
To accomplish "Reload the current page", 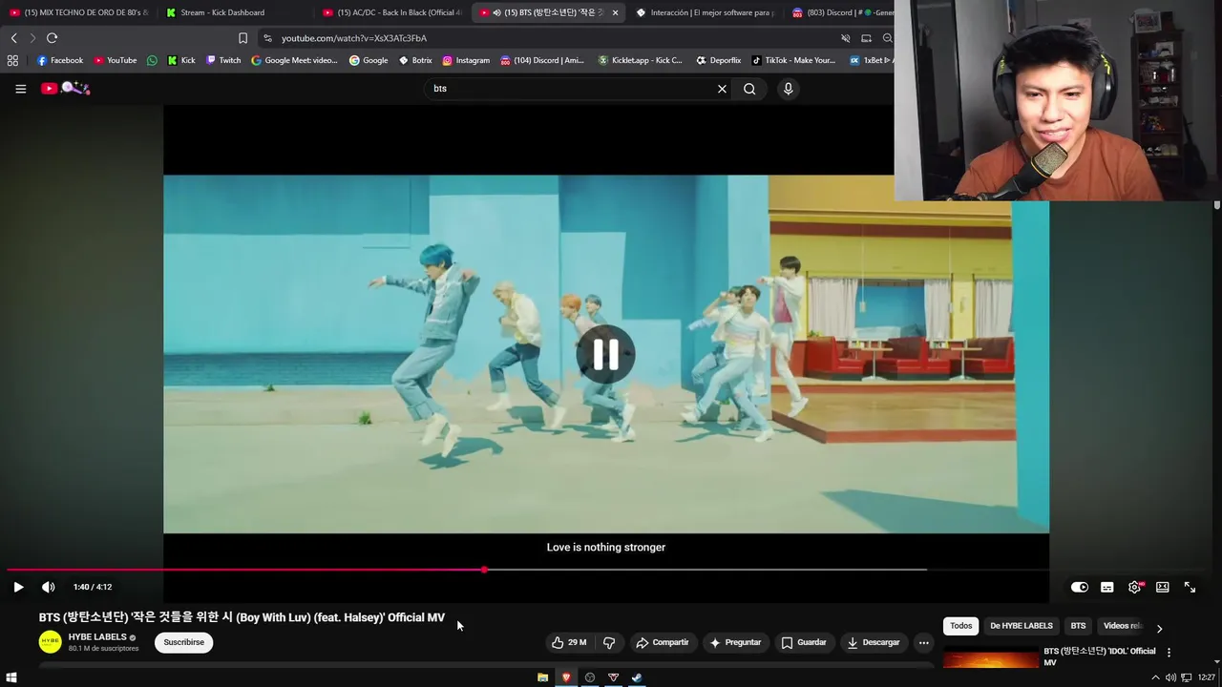I will point(52,38).
